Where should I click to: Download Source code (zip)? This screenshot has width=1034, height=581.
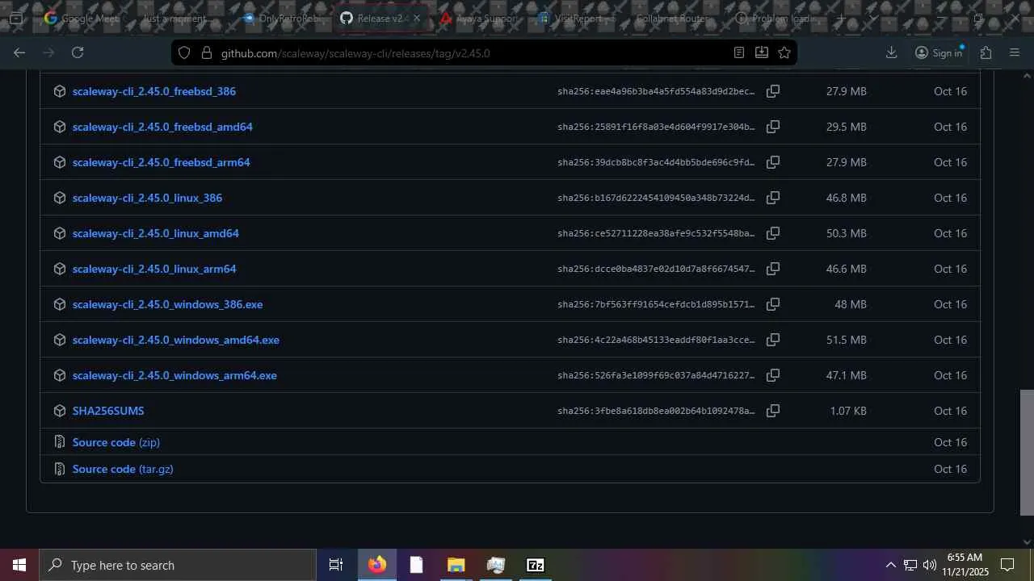coord(116,442)
